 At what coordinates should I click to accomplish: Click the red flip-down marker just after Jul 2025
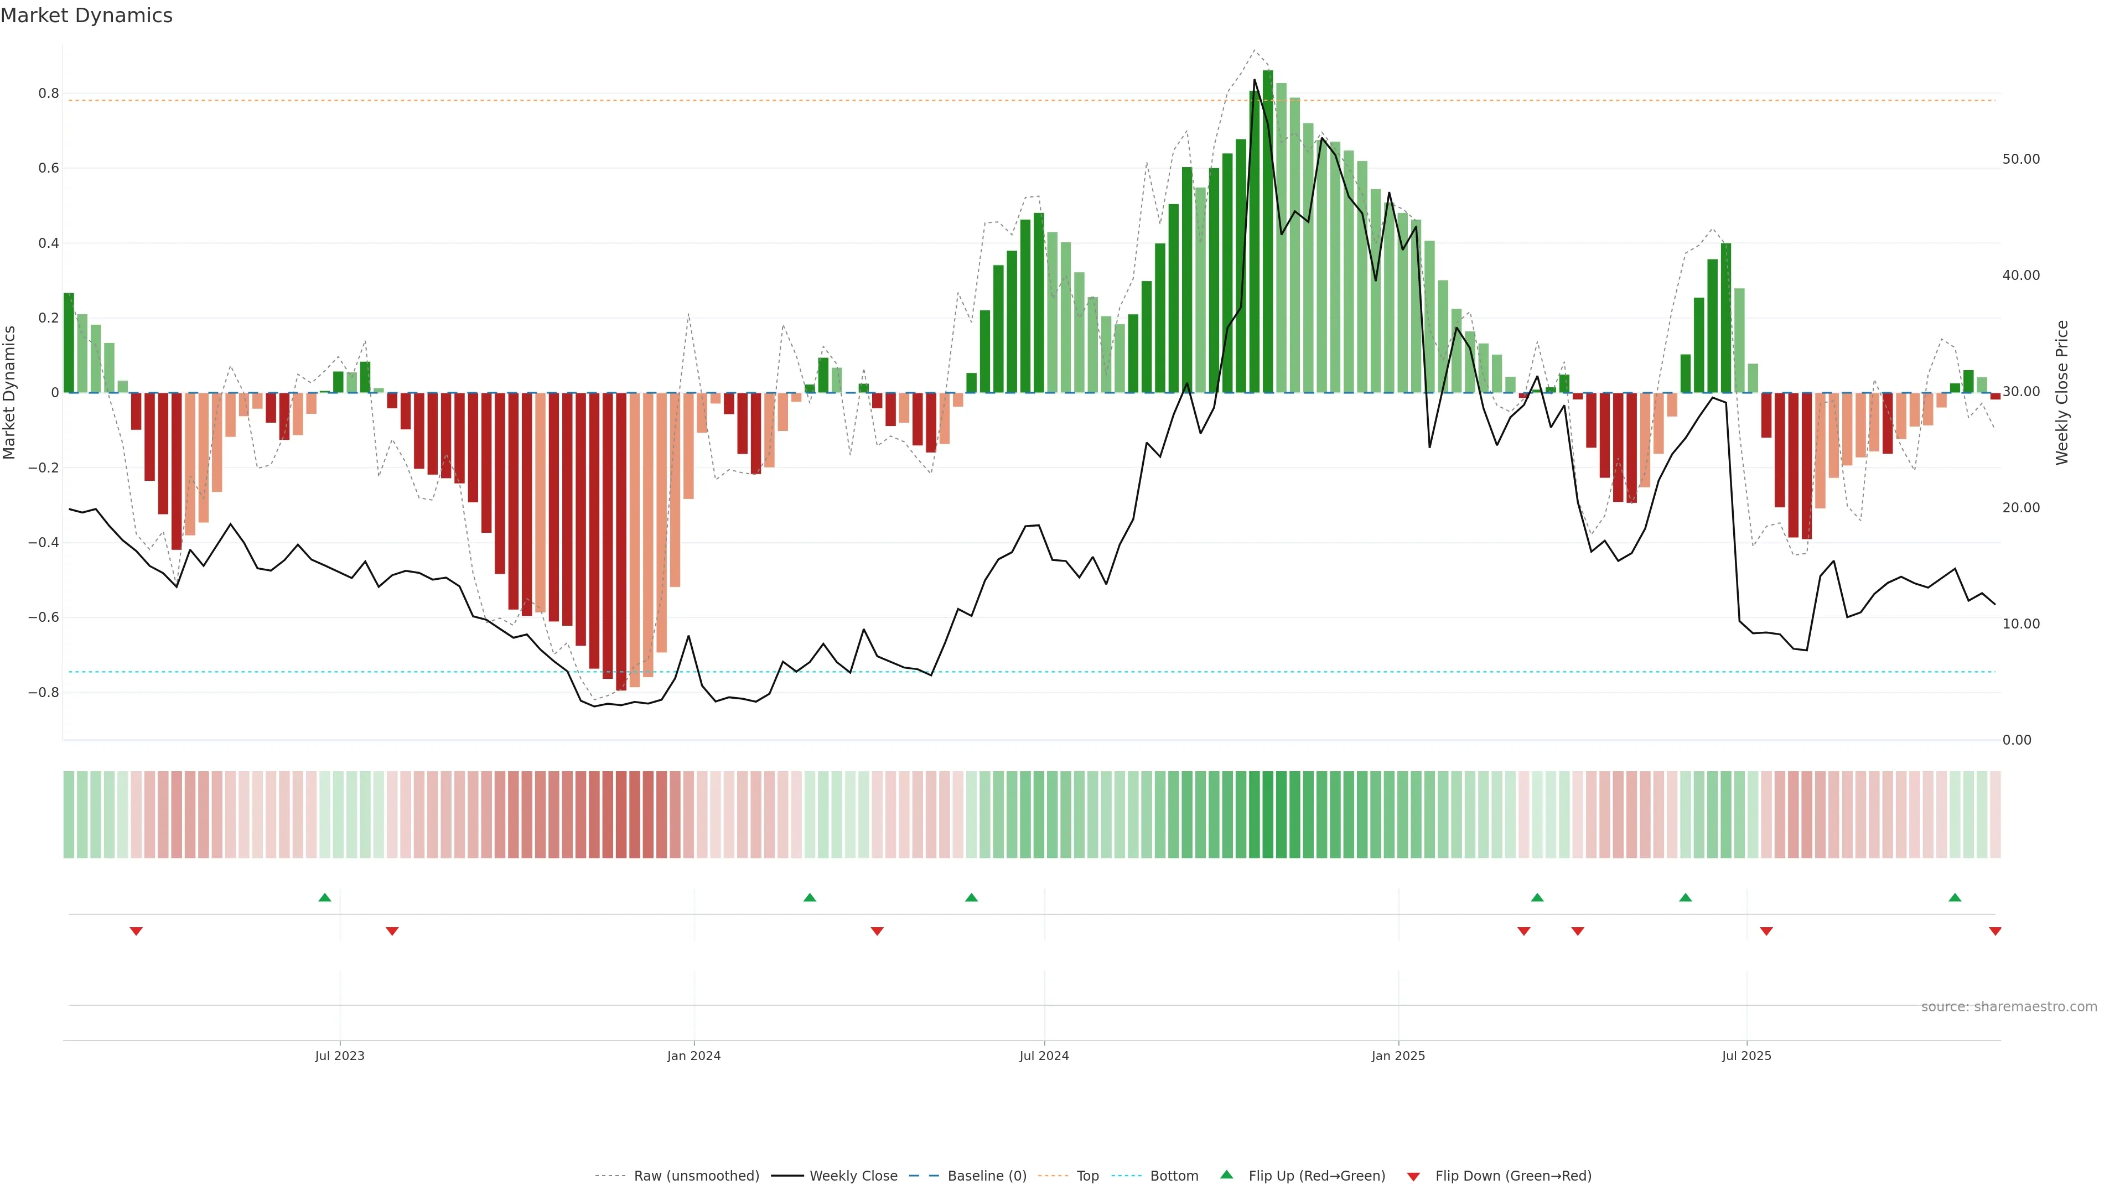1766,931
